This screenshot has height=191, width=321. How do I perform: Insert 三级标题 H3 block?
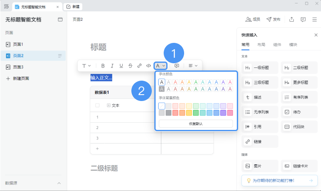coord(260,82)
